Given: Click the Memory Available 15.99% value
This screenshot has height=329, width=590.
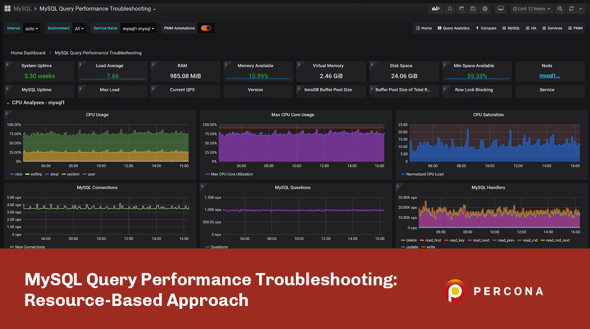Looking at the screenshot, I should point(258,76).
